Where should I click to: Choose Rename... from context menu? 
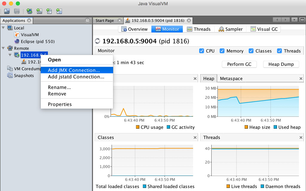[x=77, y=87]
